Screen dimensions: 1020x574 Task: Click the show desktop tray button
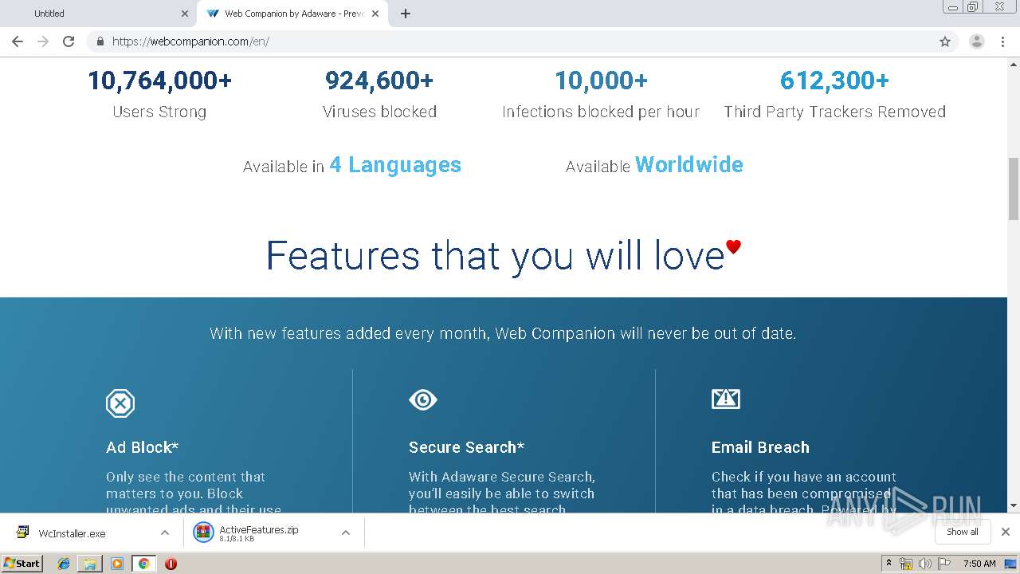pos(1011,564)
